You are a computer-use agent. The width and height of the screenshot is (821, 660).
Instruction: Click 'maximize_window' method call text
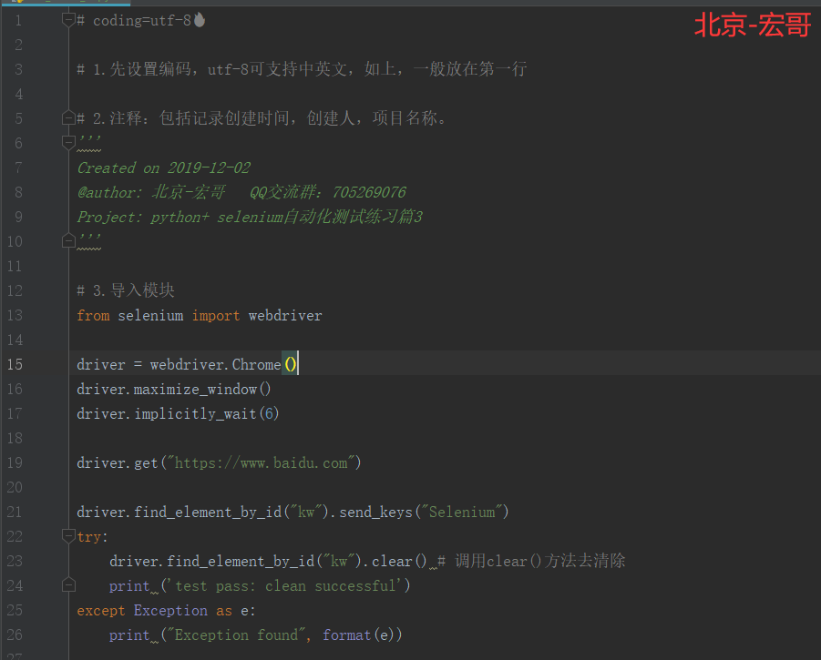pyautogui.click(x=195, y=390)
